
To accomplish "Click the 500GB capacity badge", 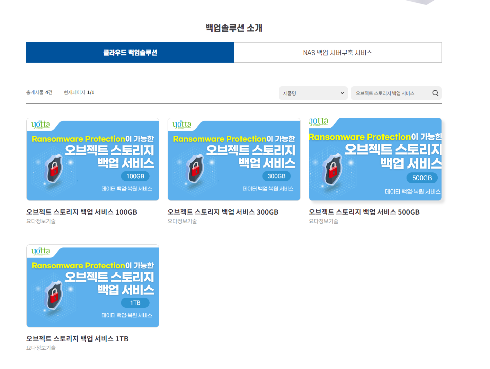I will [x=422, y=178].
